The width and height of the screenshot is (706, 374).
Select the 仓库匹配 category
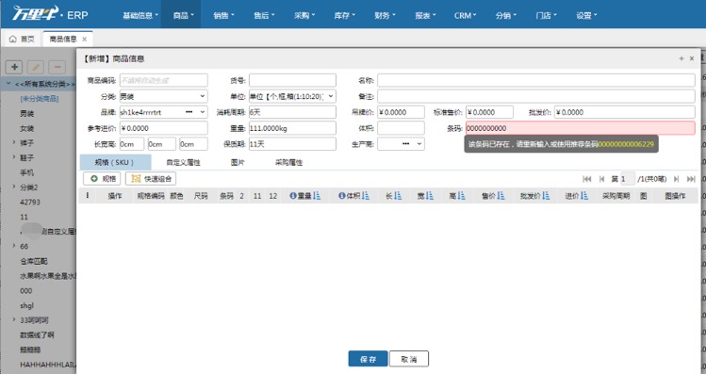(34, 261)
